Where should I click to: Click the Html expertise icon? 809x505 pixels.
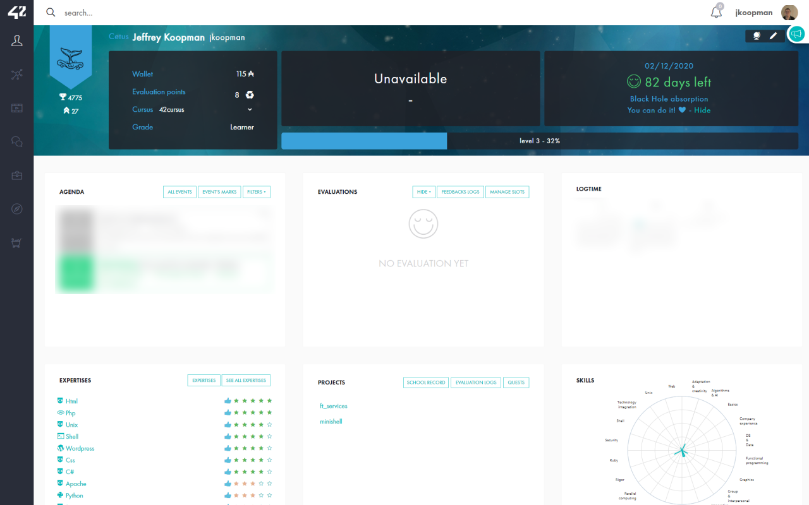60,401
